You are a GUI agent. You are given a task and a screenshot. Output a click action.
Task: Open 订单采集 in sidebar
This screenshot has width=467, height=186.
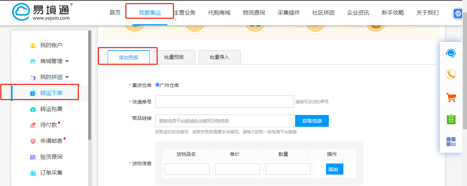(x=51, y=173)
